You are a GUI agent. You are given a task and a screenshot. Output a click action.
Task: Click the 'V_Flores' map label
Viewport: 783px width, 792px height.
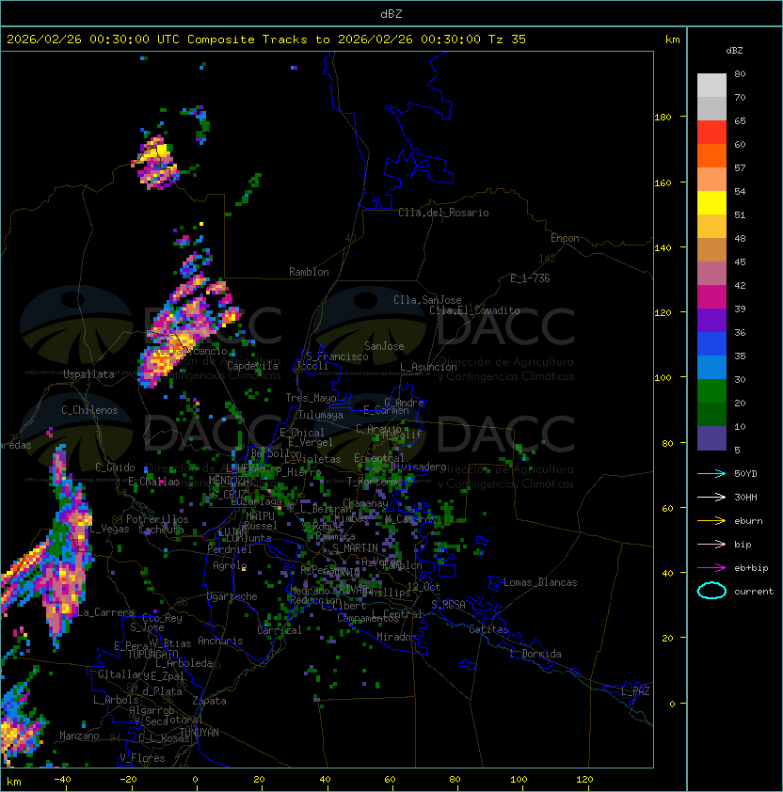[x=142, y=758]
